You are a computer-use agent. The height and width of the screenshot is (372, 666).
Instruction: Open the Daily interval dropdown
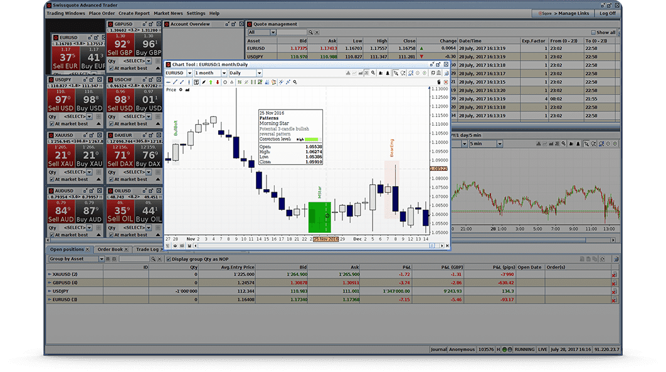coord(259,73)
